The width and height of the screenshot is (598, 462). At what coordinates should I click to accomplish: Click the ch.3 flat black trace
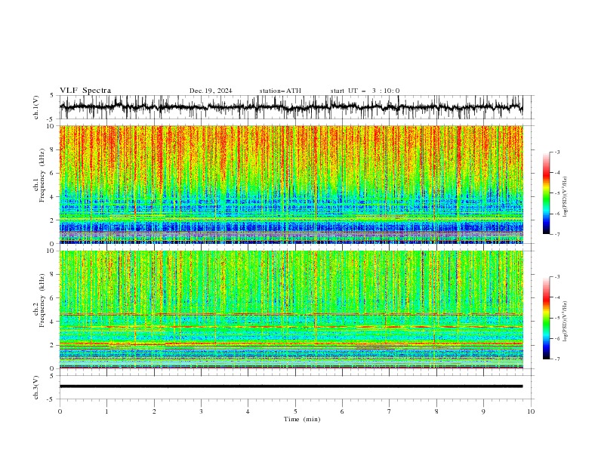tap(291, 387)
